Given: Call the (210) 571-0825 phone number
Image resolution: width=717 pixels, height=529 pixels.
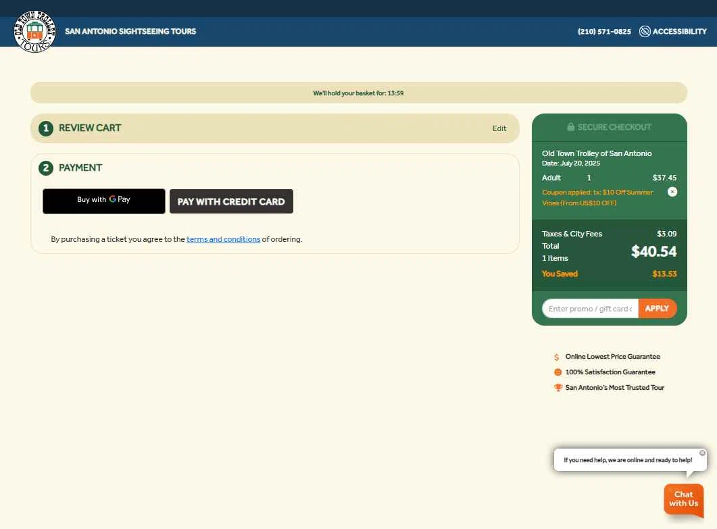Looking at the screenshot, I should (604, 32).
